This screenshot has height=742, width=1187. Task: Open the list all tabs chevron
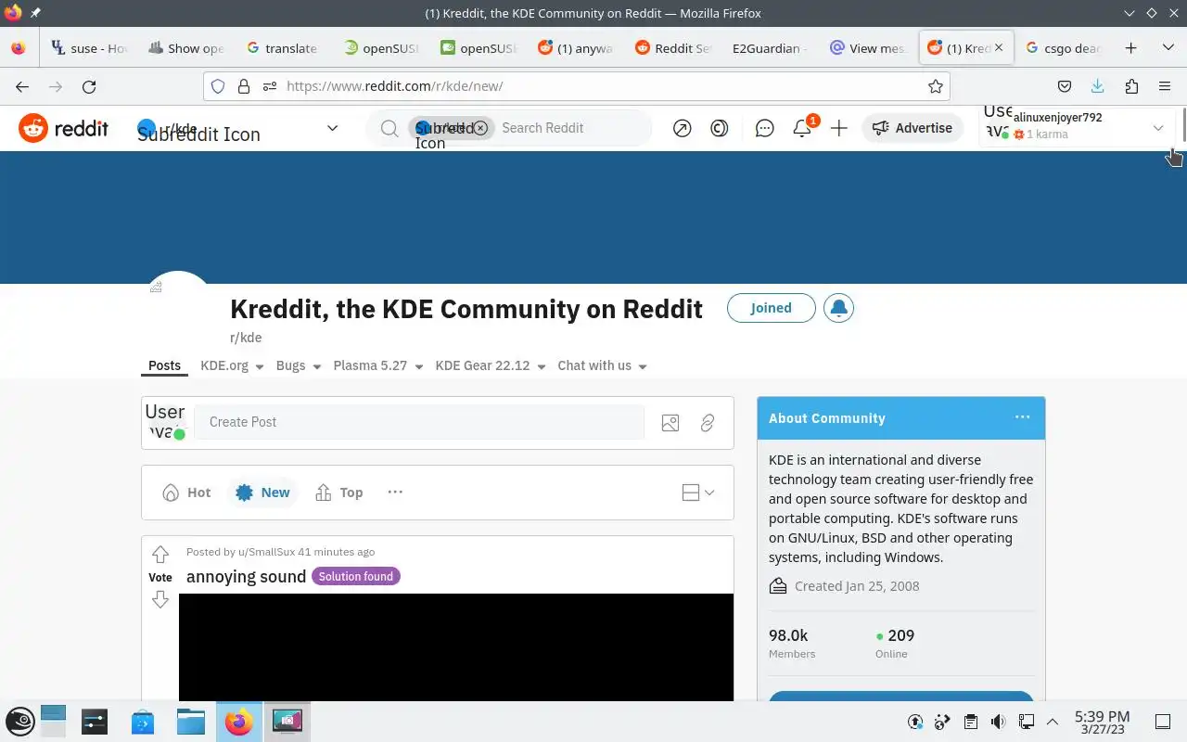point(1168,48)
